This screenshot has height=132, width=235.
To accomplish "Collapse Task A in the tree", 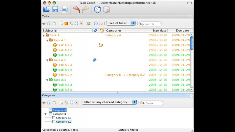I will 43,36.
